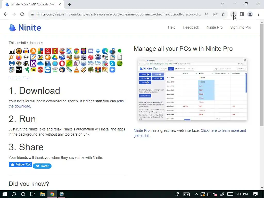Screen dimensions: 264x198
Task: Click the Winamp lightning bolt icon
Action: (x=84, y=70)
